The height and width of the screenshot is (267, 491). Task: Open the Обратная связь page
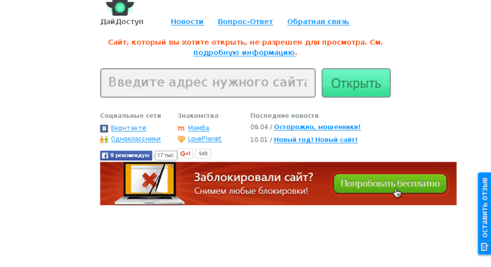coord(318,21)
